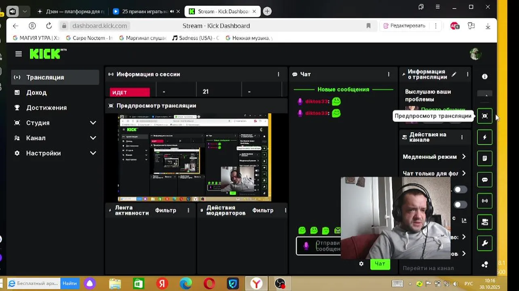The image size is (519, 291).
Task: Click the lightning bolt icon in the right sidebar
Action: [x=485, y=137]
